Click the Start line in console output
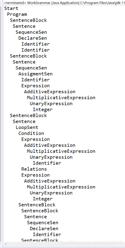The image size is (125, 248). (11, 8)
